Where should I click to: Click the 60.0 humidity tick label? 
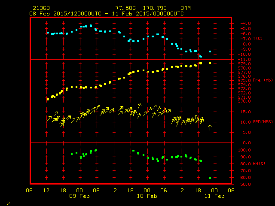245,177
